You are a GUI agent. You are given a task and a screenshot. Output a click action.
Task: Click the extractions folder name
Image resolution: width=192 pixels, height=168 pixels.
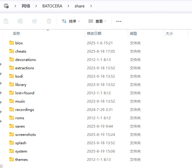click(24, 68)
